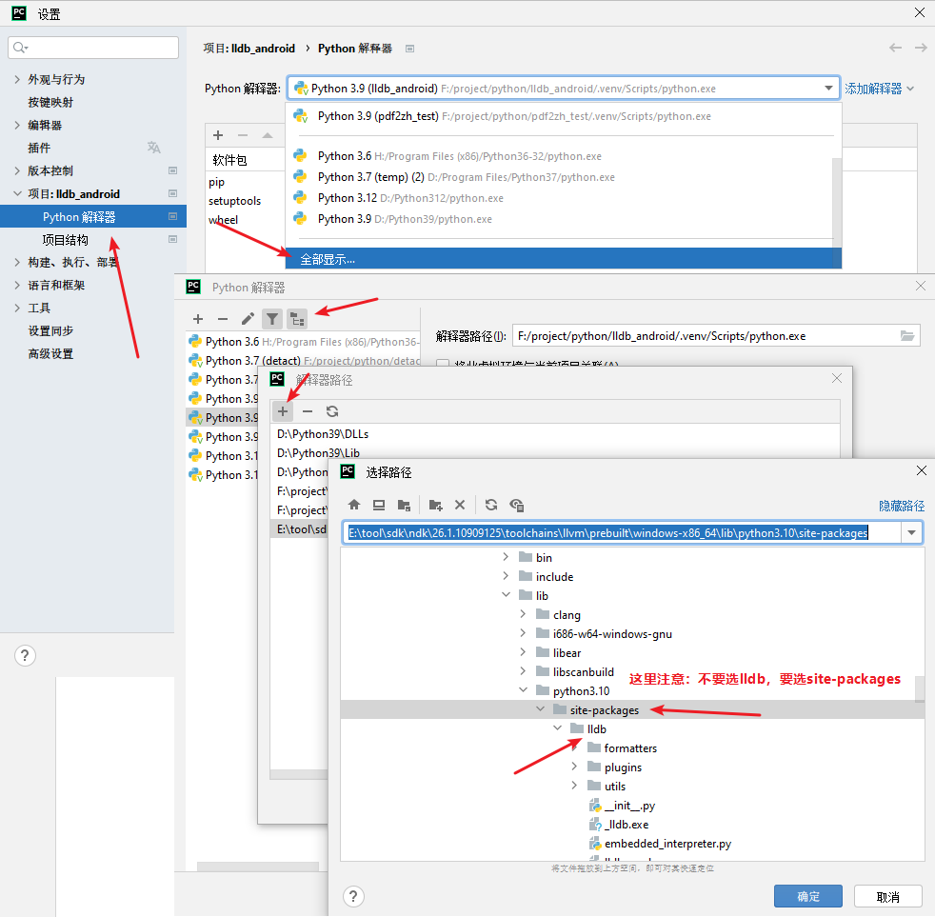Cancel the path selection with 取消
This screenshot has width=935, height=917.
[x=888, y=896]
